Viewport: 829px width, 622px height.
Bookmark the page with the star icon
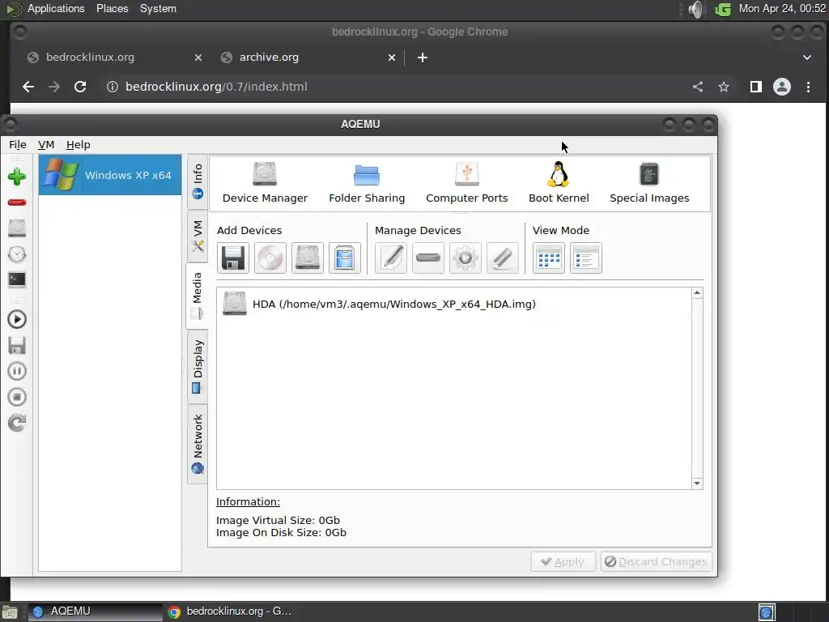point(724,87)
